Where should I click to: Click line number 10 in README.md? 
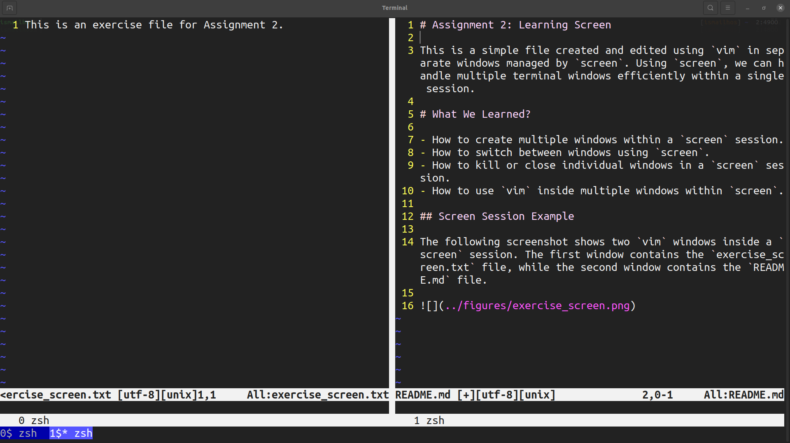tap(407, 191)
